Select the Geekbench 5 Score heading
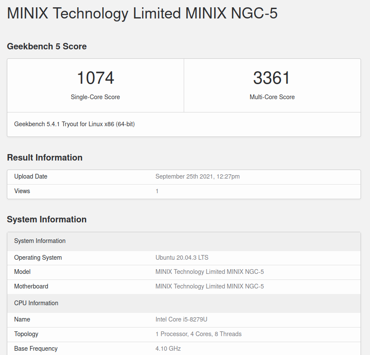Image resolution: width=370 pixels, height=355 pixels. click(47, 46)
